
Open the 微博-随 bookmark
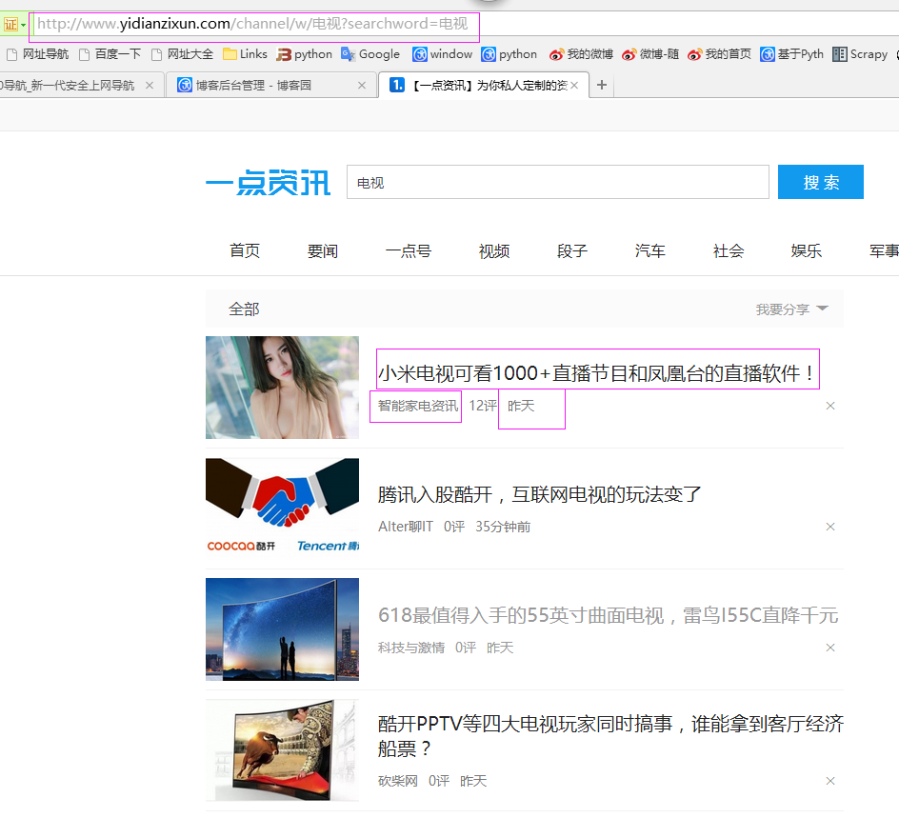(650, 54)
